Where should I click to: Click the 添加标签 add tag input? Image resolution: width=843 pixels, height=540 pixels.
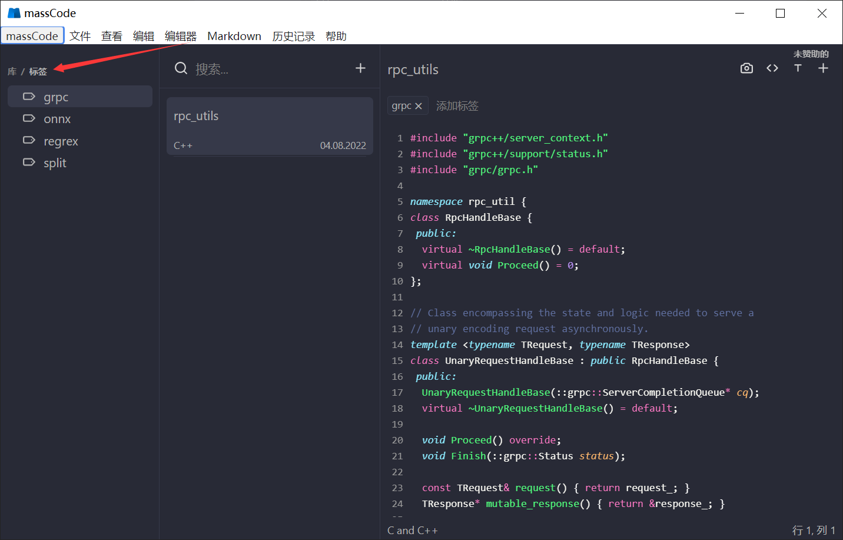[457, 106]
